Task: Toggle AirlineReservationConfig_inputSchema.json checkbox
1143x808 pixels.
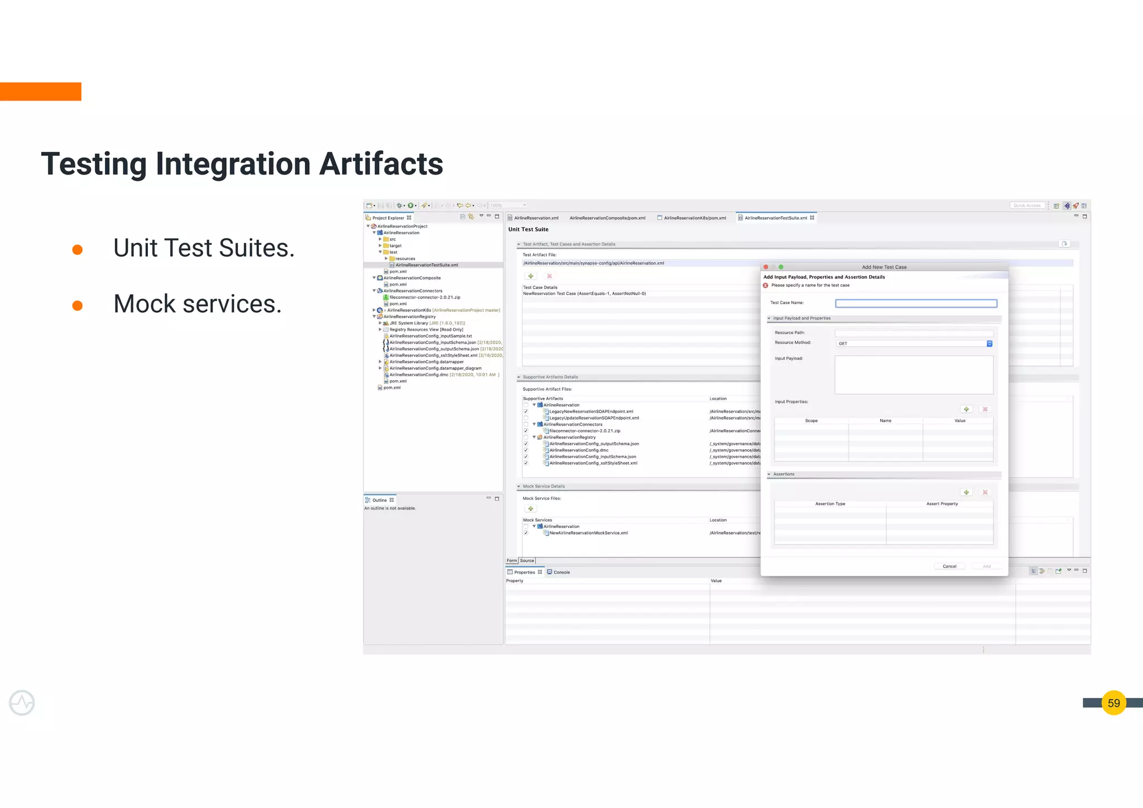Action: pos(526,457)
